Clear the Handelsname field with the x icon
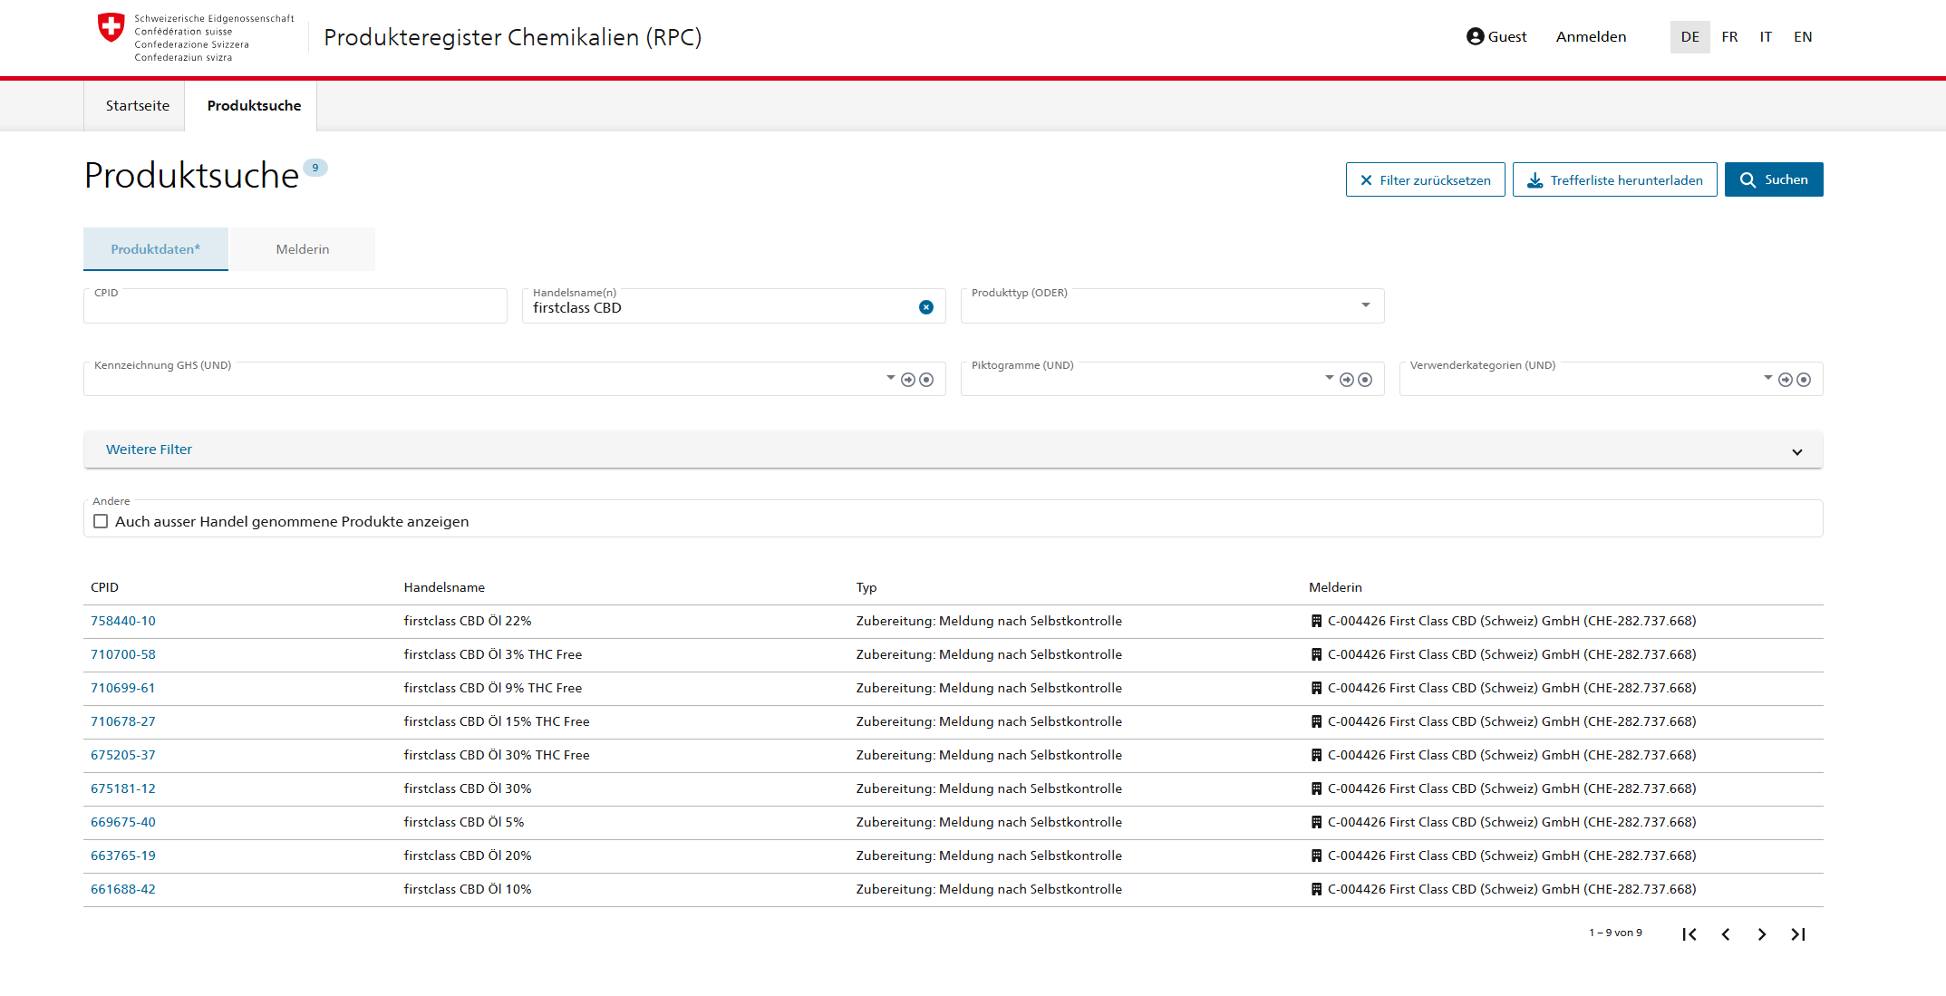Image resolution: width=1946 pixels, height=996 pixels. [x=925, y=307]
